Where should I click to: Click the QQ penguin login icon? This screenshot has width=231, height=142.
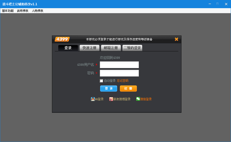pyautogui.click(x=93, y=99)
